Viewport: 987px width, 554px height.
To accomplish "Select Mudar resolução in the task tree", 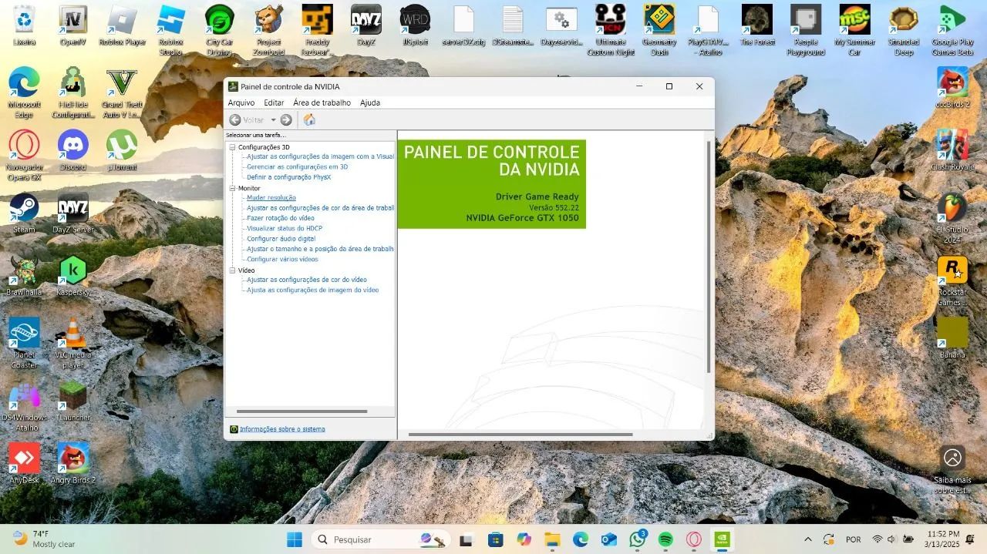I will 271,198.
